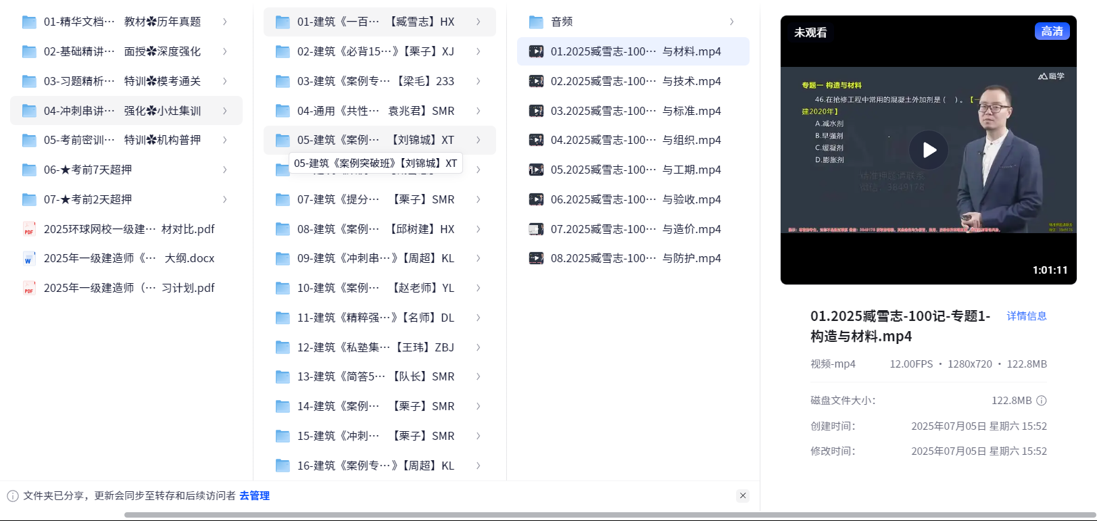Expand chevron for 10-建筑【赵老师】YL
Image resolution: width=1097 pixels, height=521 pixels.
coord(479,288)
